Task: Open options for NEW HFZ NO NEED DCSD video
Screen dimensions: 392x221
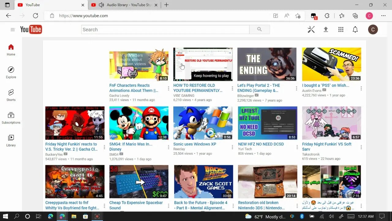Action: pyautogui.click(x=297, y=147)
